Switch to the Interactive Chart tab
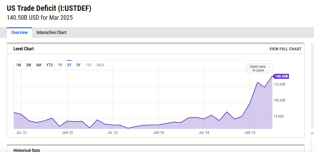 tap(51, 33)
